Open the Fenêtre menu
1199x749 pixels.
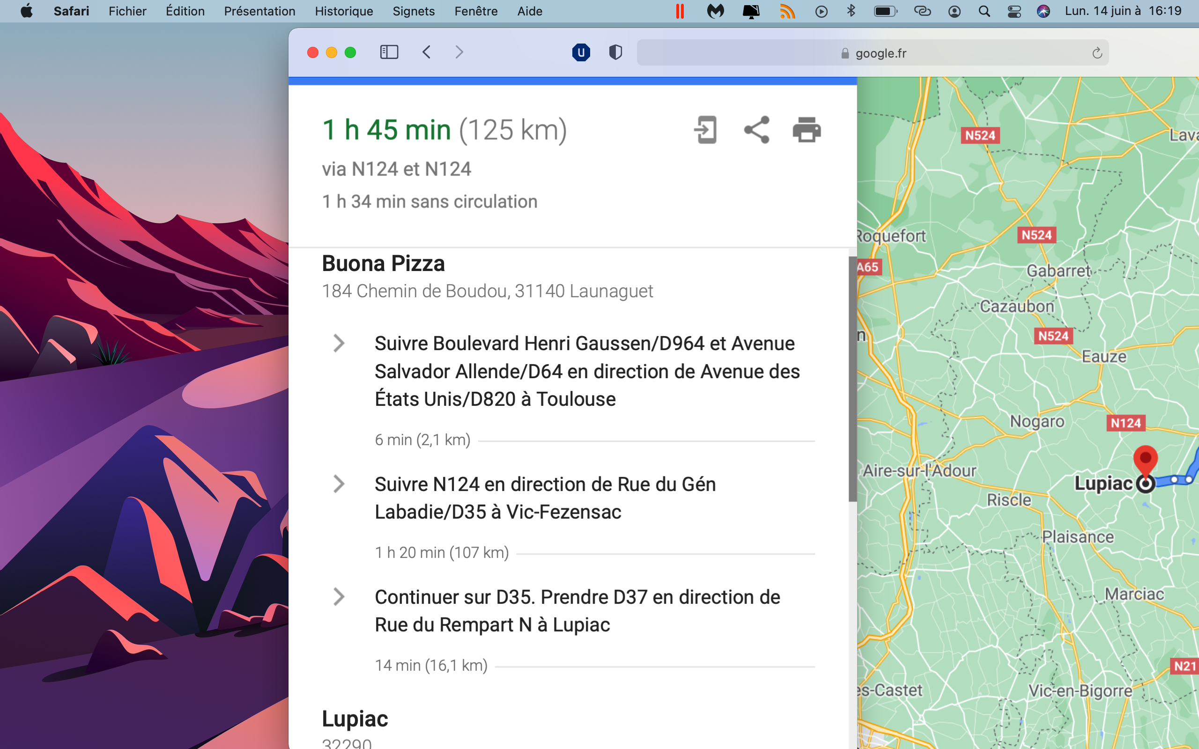point(476,11)
